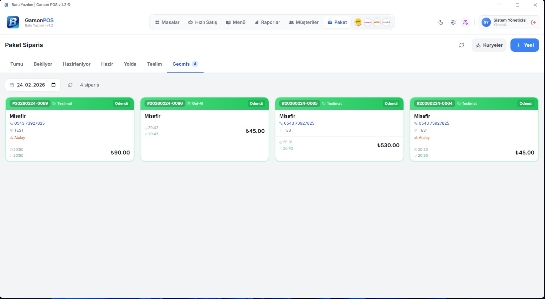Viewport: 545px width, 299px height.
Task: Go to Raporlar section
Action: coord(267,22)
